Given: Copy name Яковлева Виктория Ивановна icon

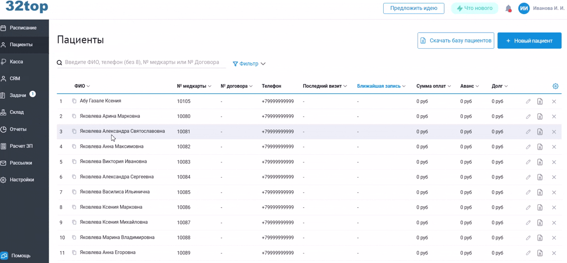Looking at the screenshot, I should tap(74, 161).
